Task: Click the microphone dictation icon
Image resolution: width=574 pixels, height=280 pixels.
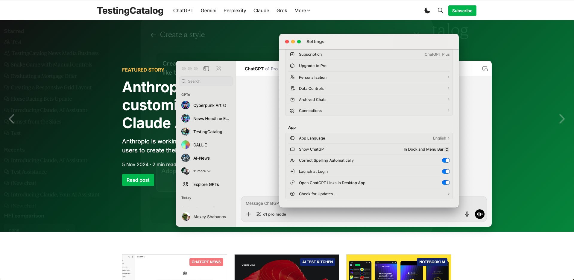Action: tap(467, 214)
